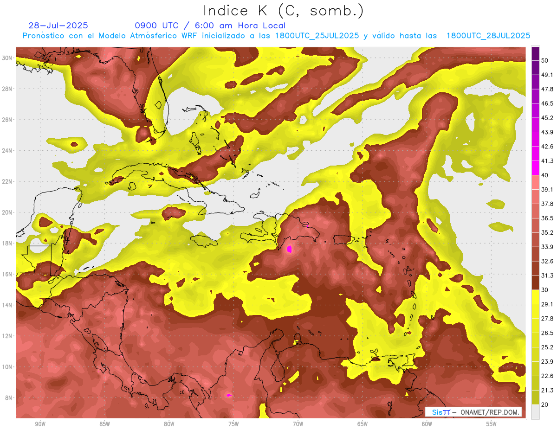Click the pink swatch between 39.1 and 40

(535, 182)
